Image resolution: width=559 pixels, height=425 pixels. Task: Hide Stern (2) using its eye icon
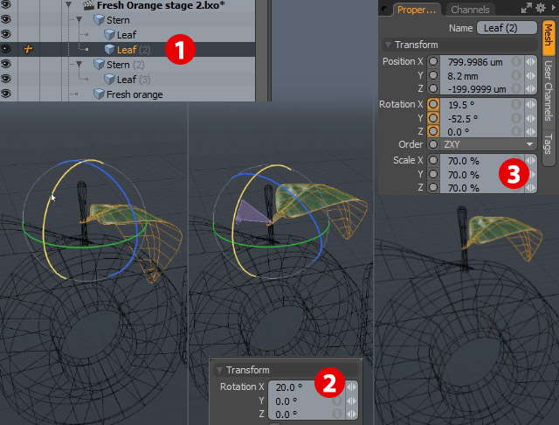coord(6,64)
